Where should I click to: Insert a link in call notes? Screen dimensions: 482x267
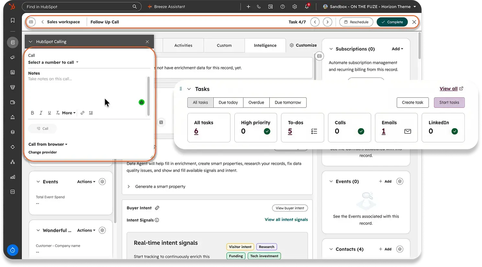click(x=83, y=113)
